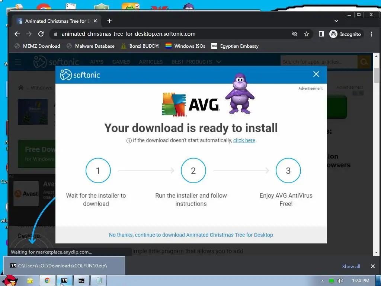Viewport: 381px width, 286px height.
Task: Click Show all downloads
Action: click(x=351, y=266)
